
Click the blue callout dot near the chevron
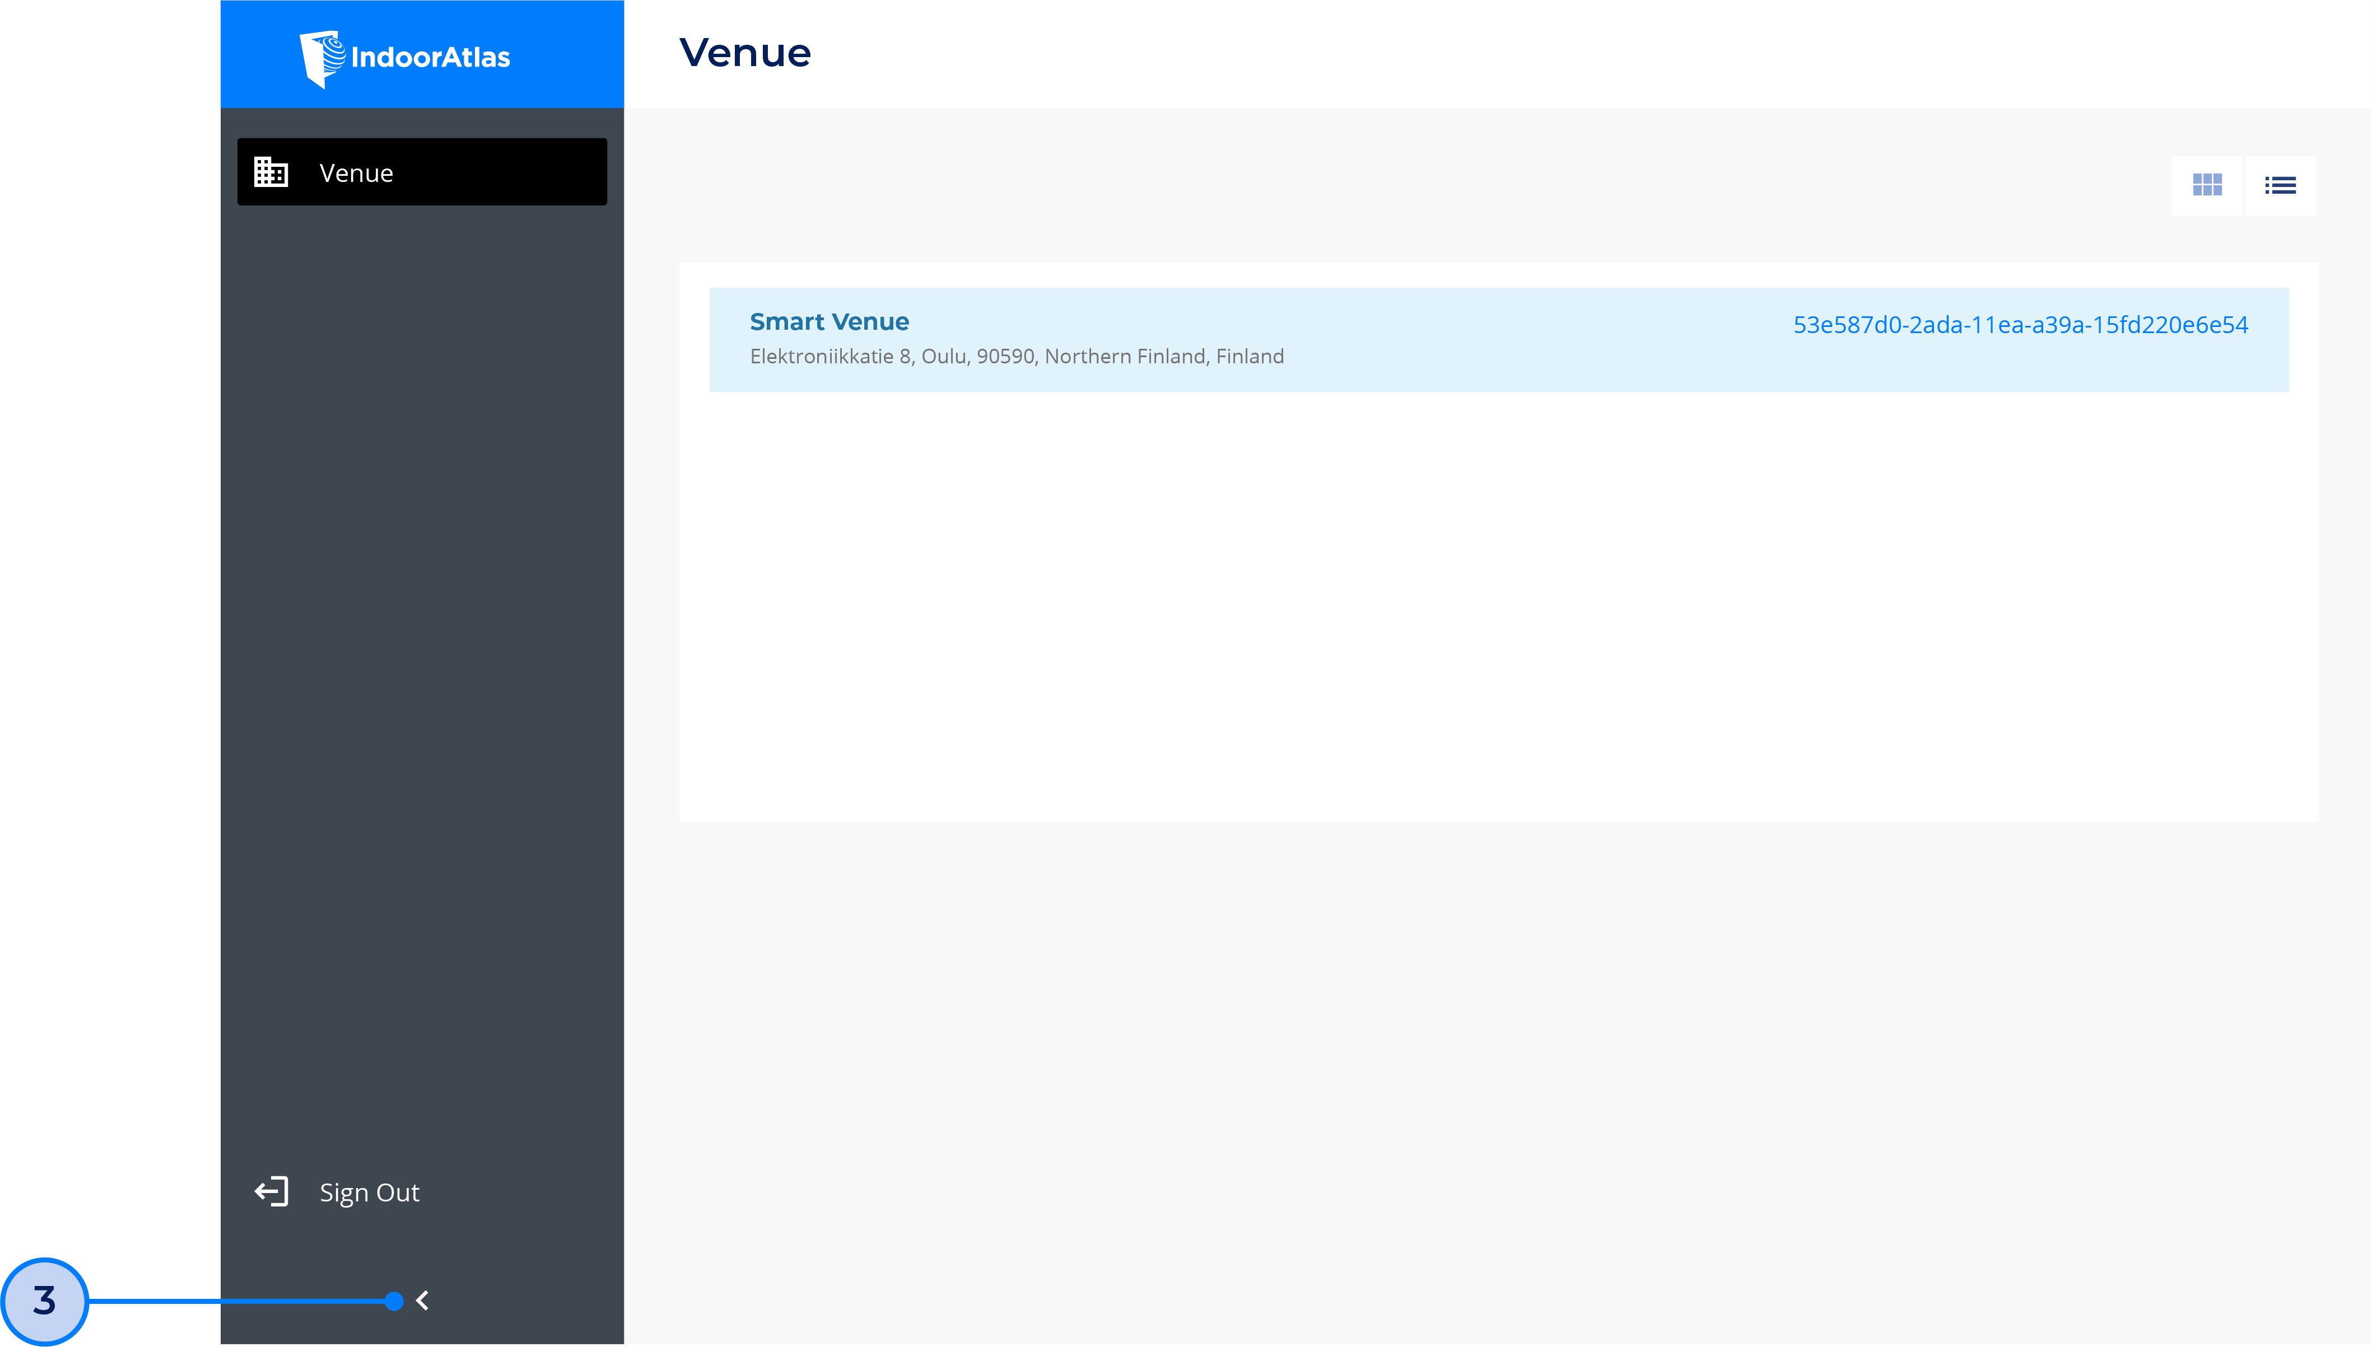(394, 1301)
